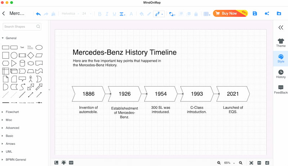
Task: Go back with the left chevron arrow
Action: [4, 13]
